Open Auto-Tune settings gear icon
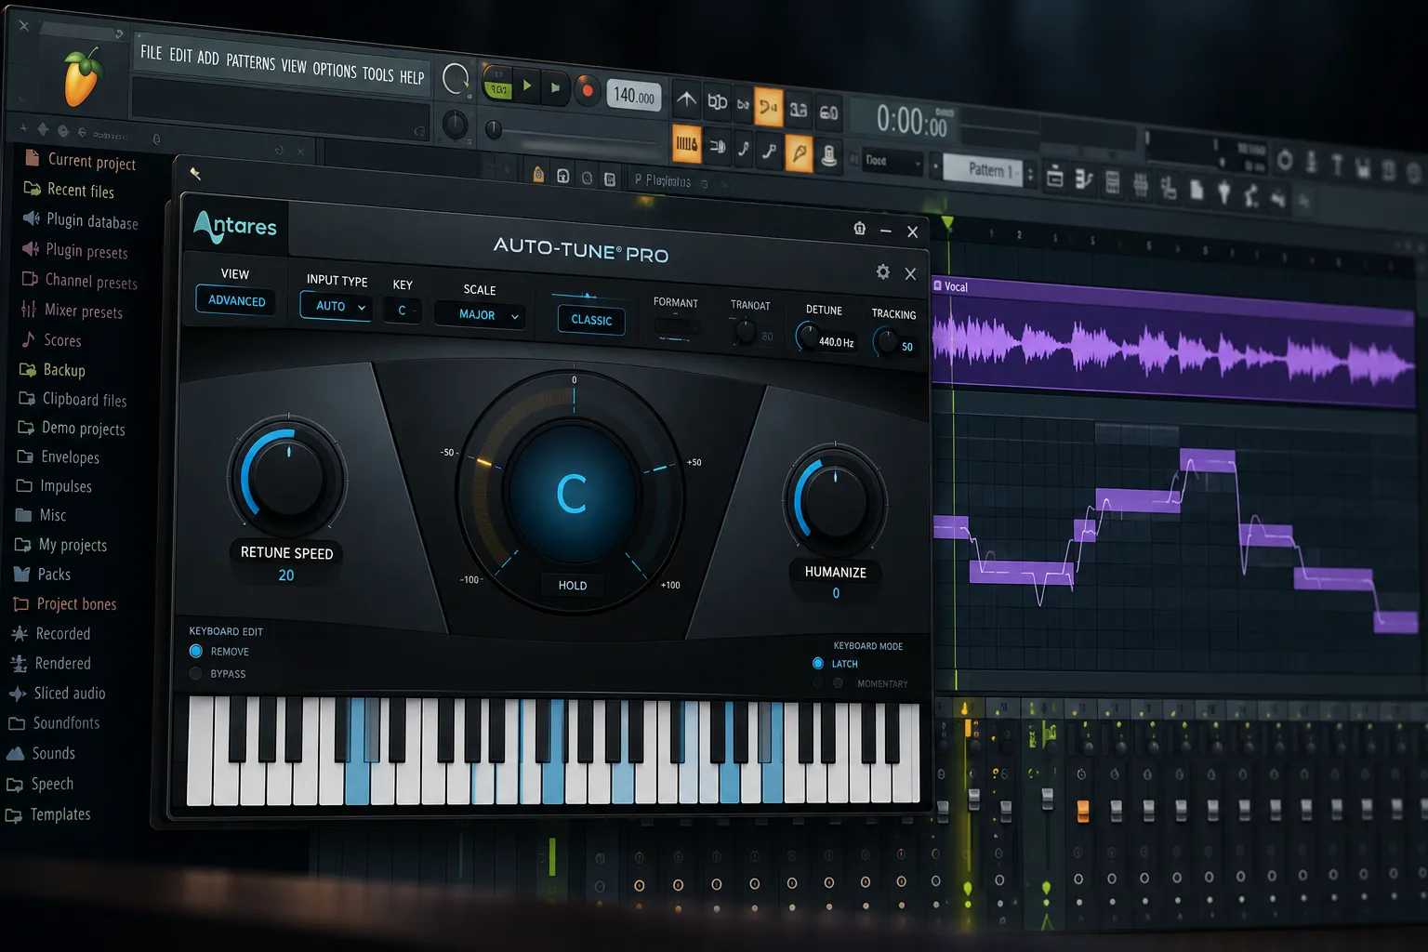The height and width of the screenshot is (952, 1428). click(x=882, y=271)
